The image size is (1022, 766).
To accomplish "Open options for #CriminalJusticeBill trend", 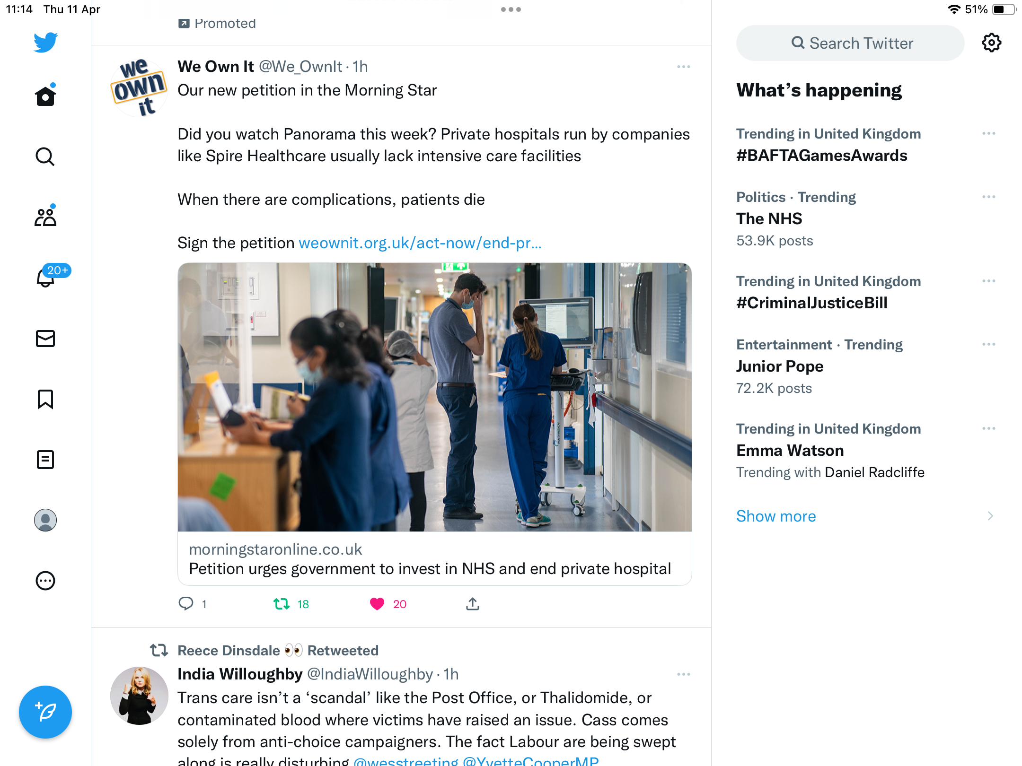I will (x=989, y=281).
